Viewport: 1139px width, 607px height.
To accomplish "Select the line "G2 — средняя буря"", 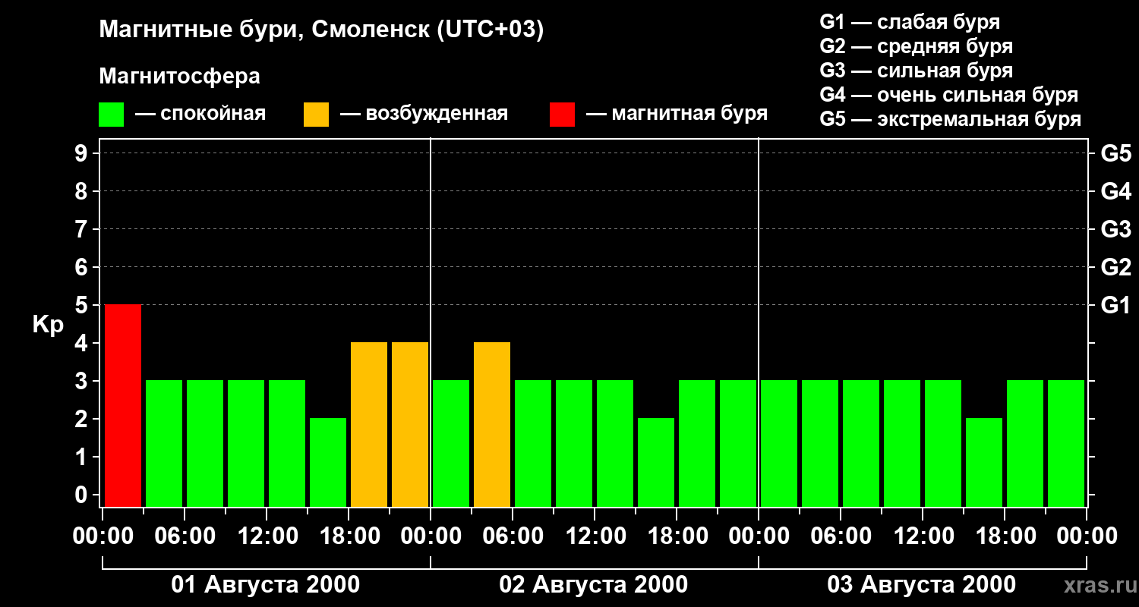I will point(917,46).
